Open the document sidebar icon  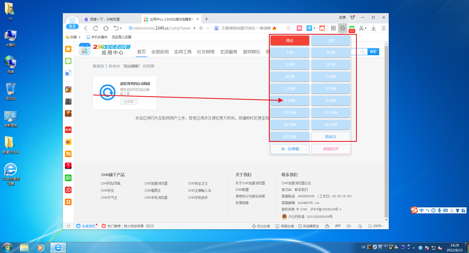point(68,73)
